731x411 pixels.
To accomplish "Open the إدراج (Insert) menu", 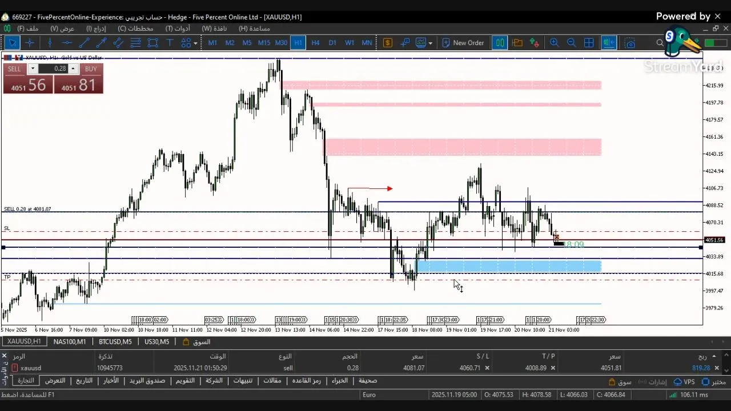I will 96,29.
